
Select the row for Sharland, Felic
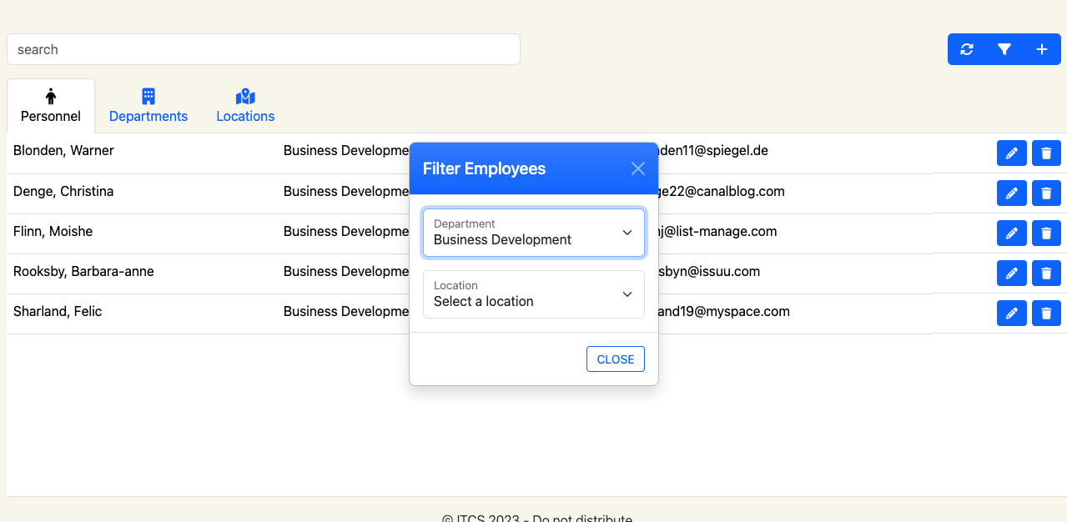(167, 311)
